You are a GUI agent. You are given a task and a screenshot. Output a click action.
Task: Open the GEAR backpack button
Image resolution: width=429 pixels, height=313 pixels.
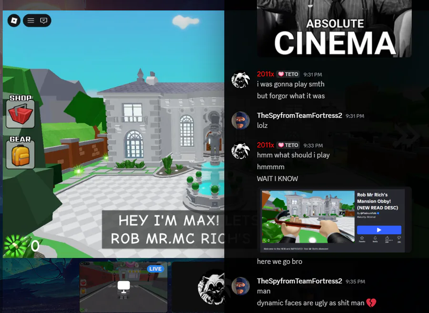point(20,155)
